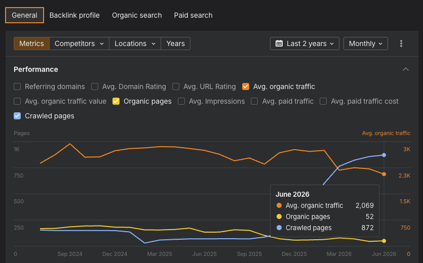
Task: Click the Mar 2025 axis label
Action: pyautogui.click(x=160, y=254)
